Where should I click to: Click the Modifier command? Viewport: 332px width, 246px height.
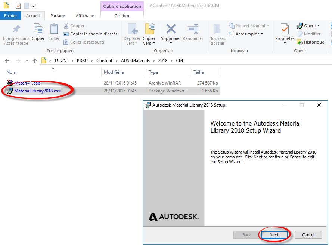coord(309,34)
